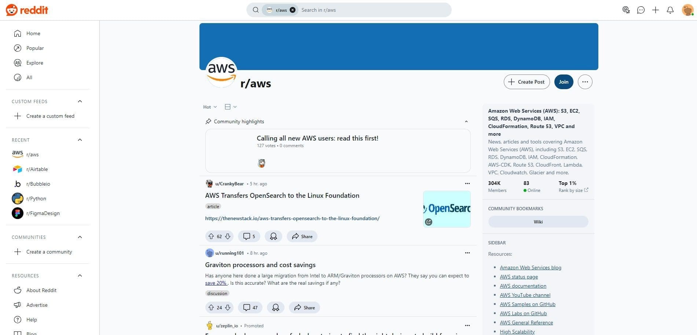Open the advertise icon in the header

(x=626, y=10)
